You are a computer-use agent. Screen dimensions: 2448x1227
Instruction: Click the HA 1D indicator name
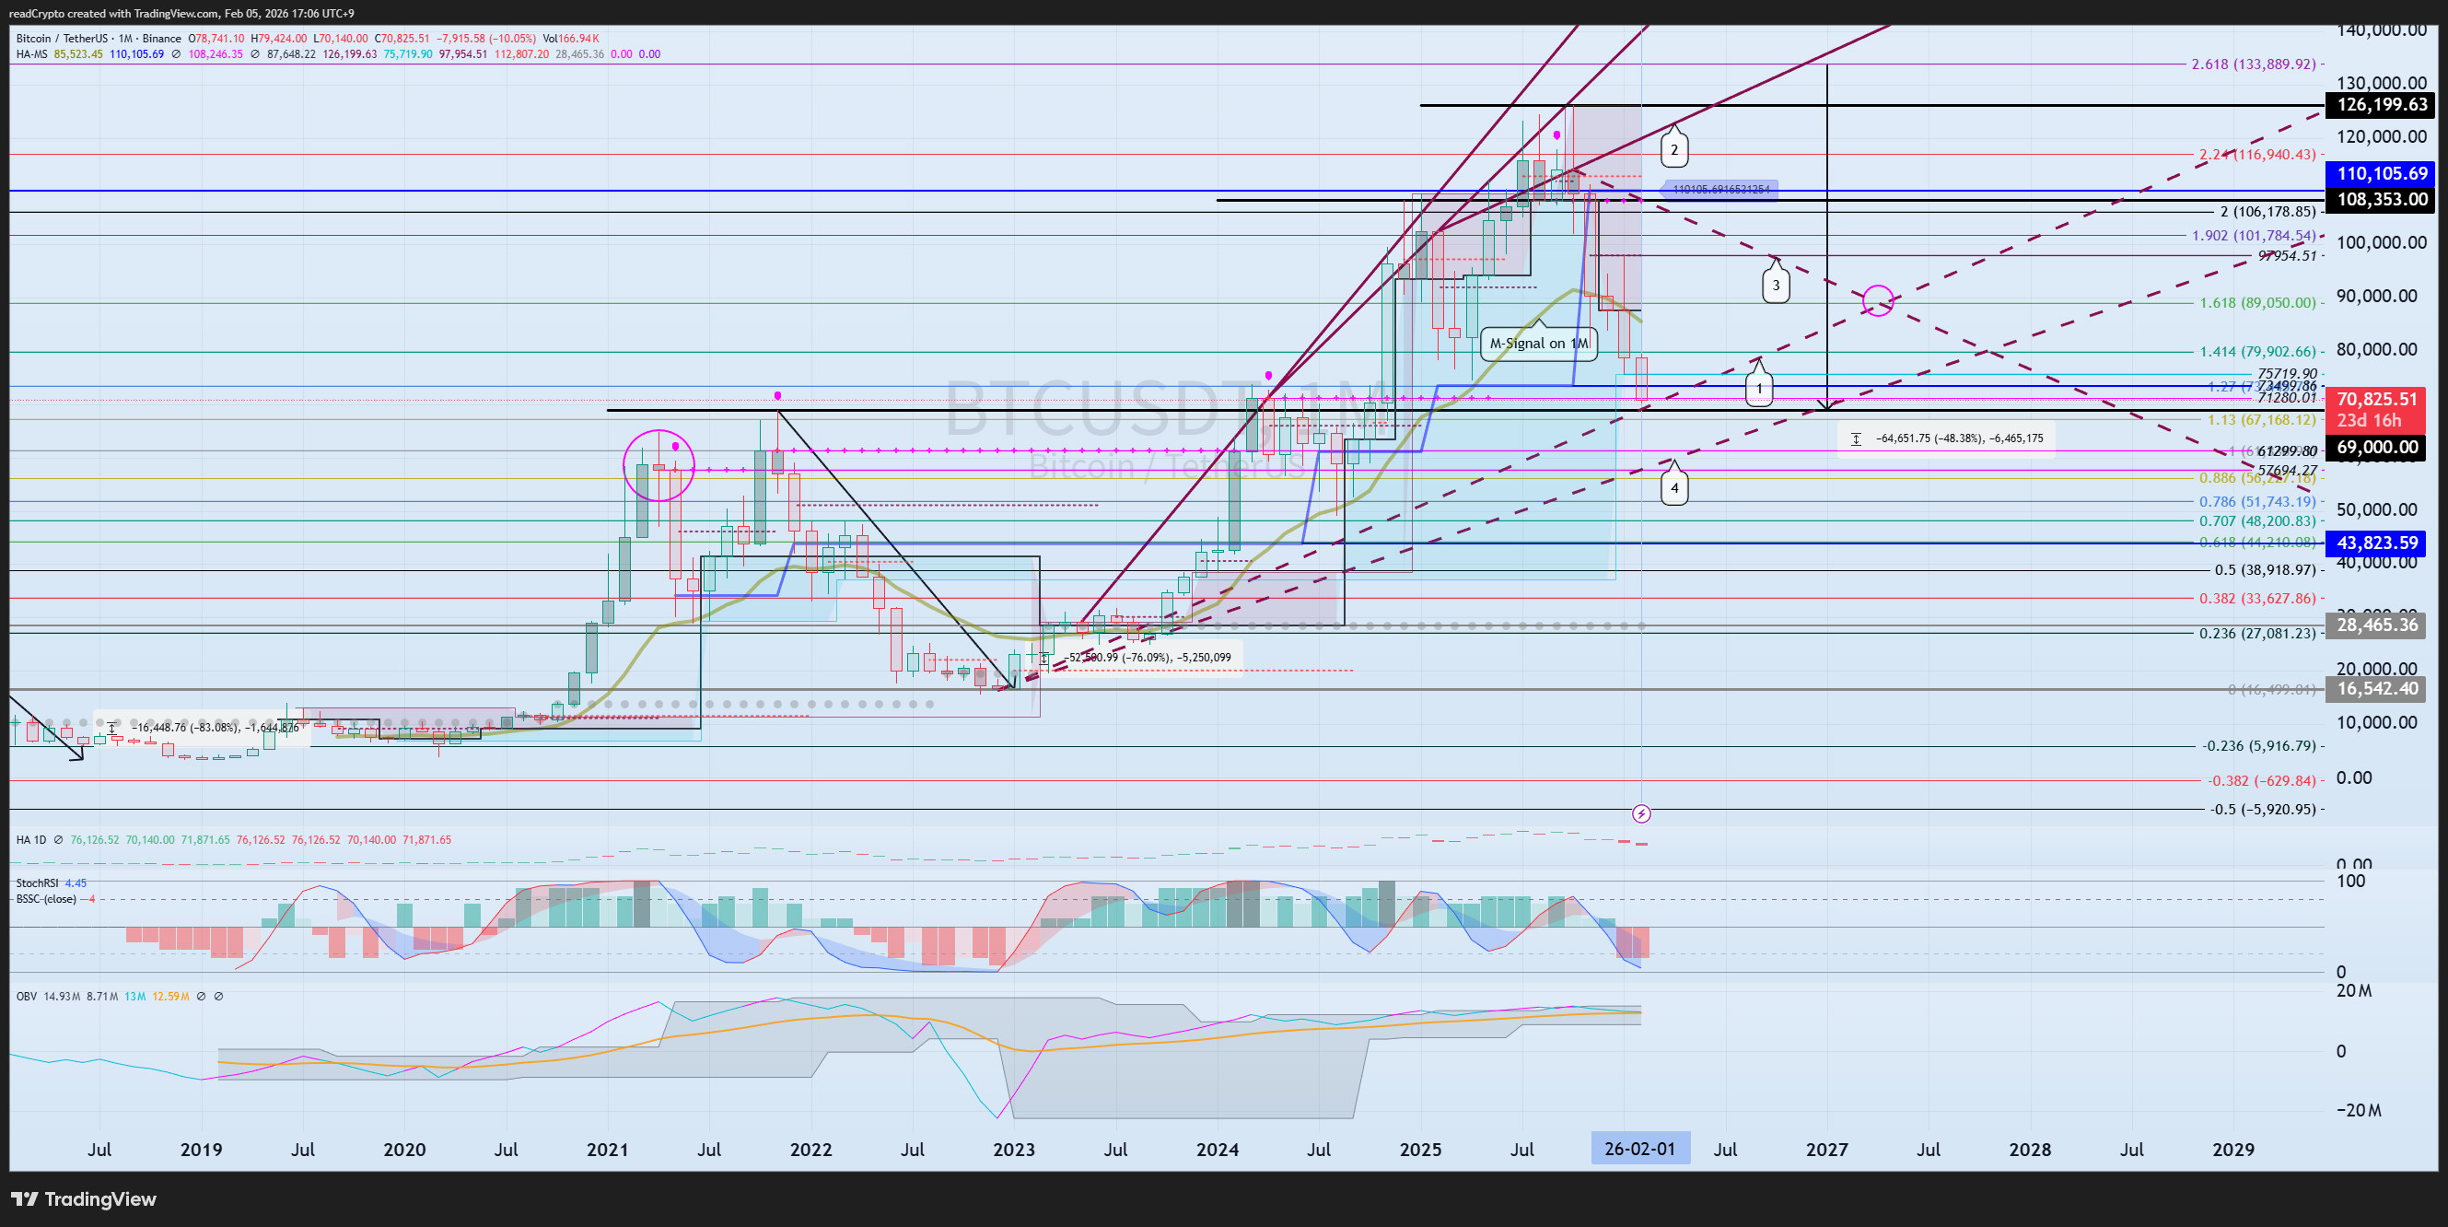point(31,840)
